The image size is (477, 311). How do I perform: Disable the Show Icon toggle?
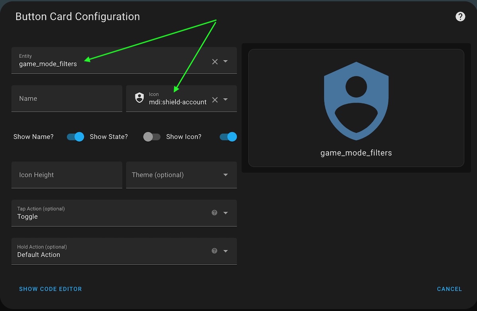pyautogui.click(x=227, y=137)
